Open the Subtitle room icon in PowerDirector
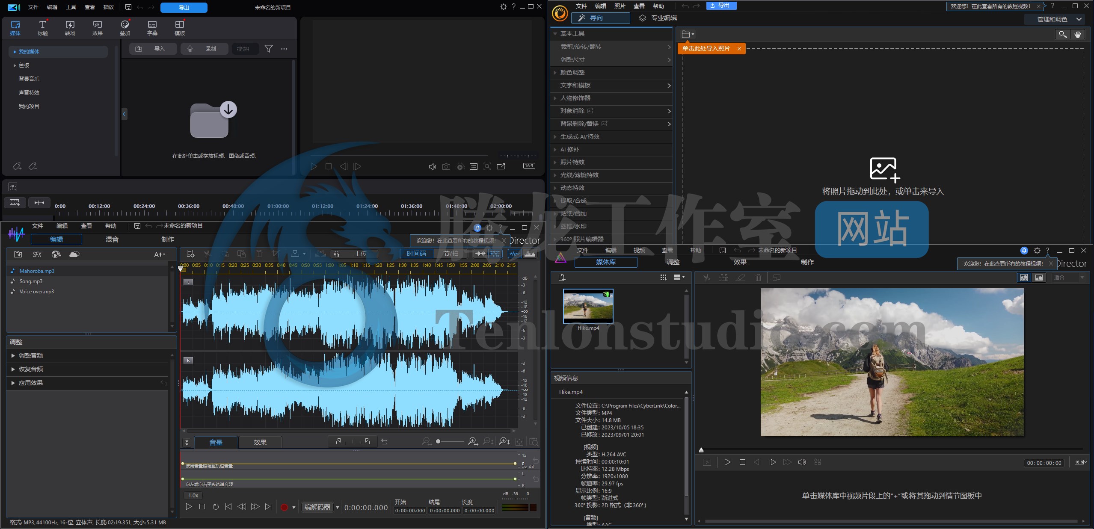The image size is (1094, 529). (x=152, y=28)
